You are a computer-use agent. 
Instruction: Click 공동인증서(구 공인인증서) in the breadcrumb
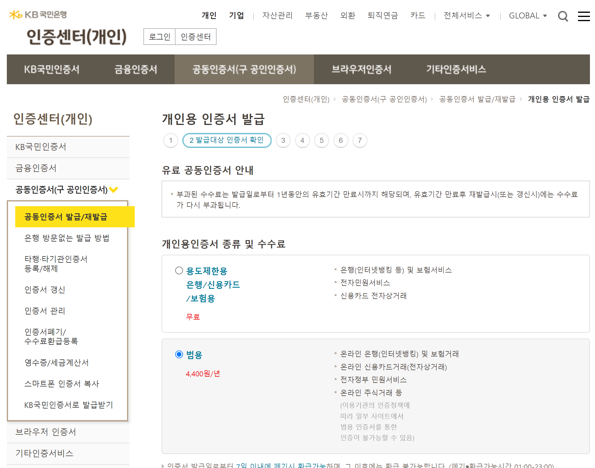coord(384,99)
